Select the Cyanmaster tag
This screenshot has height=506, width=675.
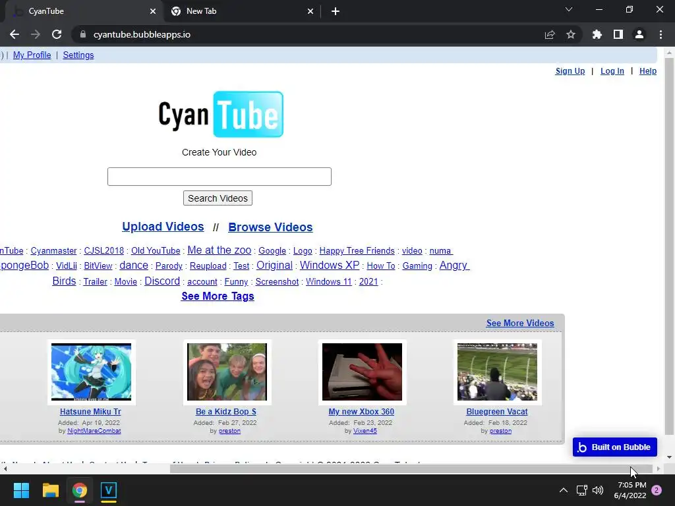click(53, 251)
